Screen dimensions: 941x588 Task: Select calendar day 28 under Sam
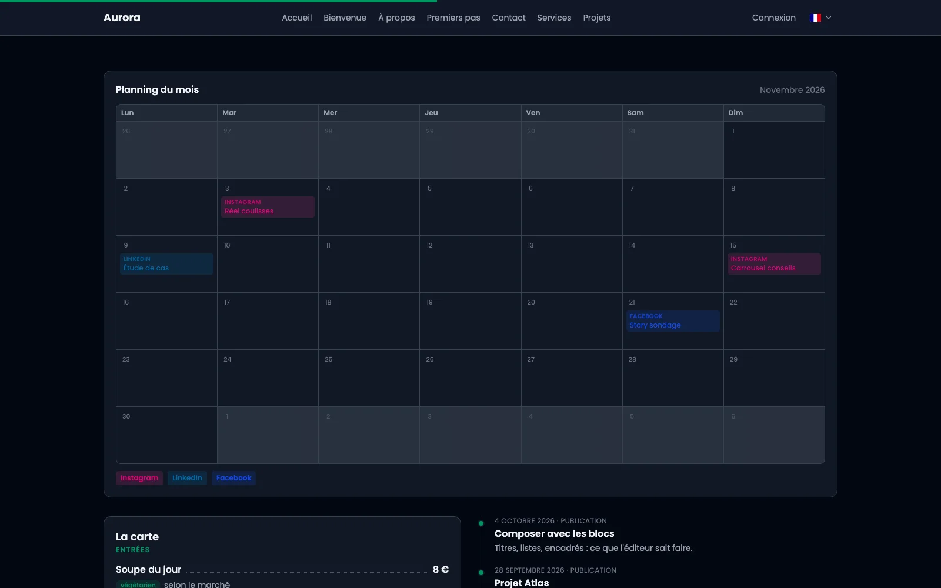point(673,378)
